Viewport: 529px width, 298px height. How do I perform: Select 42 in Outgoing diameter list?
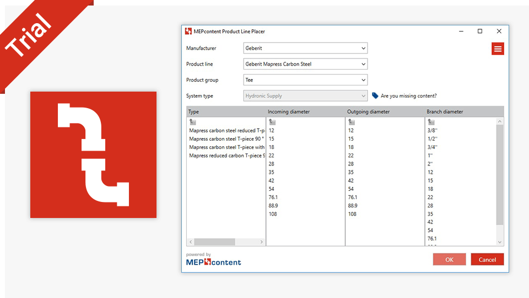[351, 180]
